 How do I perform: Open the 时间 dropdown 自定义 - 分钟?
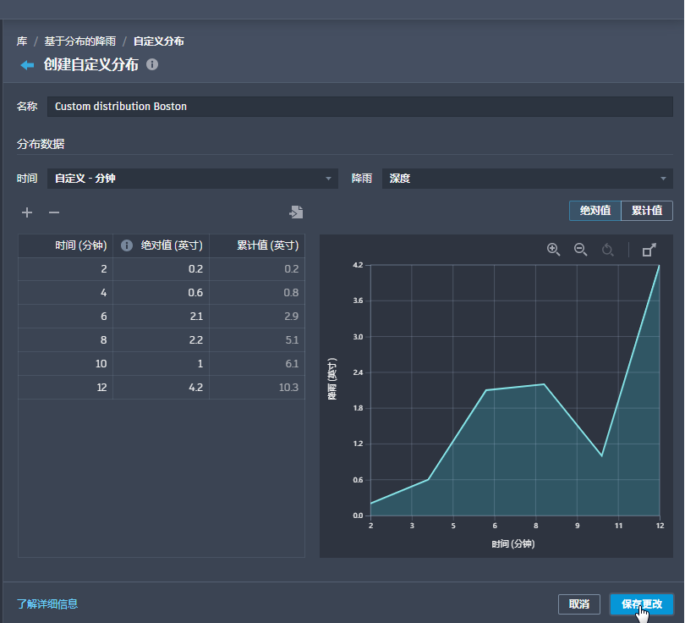pos(193,179)
